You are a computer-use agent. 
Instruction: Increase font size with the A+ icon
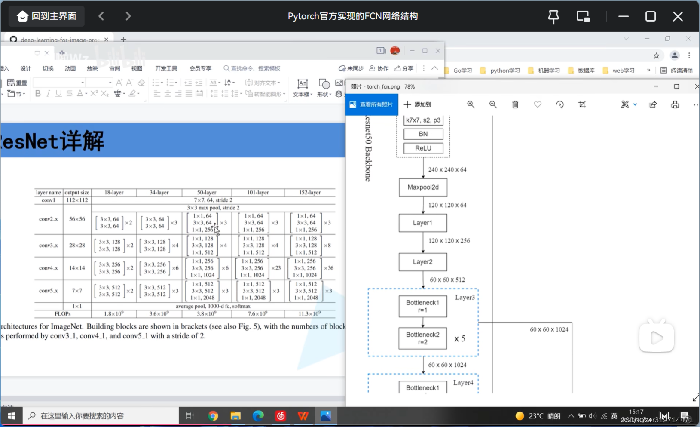pyautogui.click(x=119, y=82)
